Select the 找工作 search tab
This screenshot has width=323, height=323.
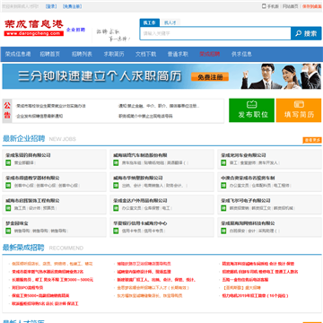pyautogui.click(x=149, y=22)
